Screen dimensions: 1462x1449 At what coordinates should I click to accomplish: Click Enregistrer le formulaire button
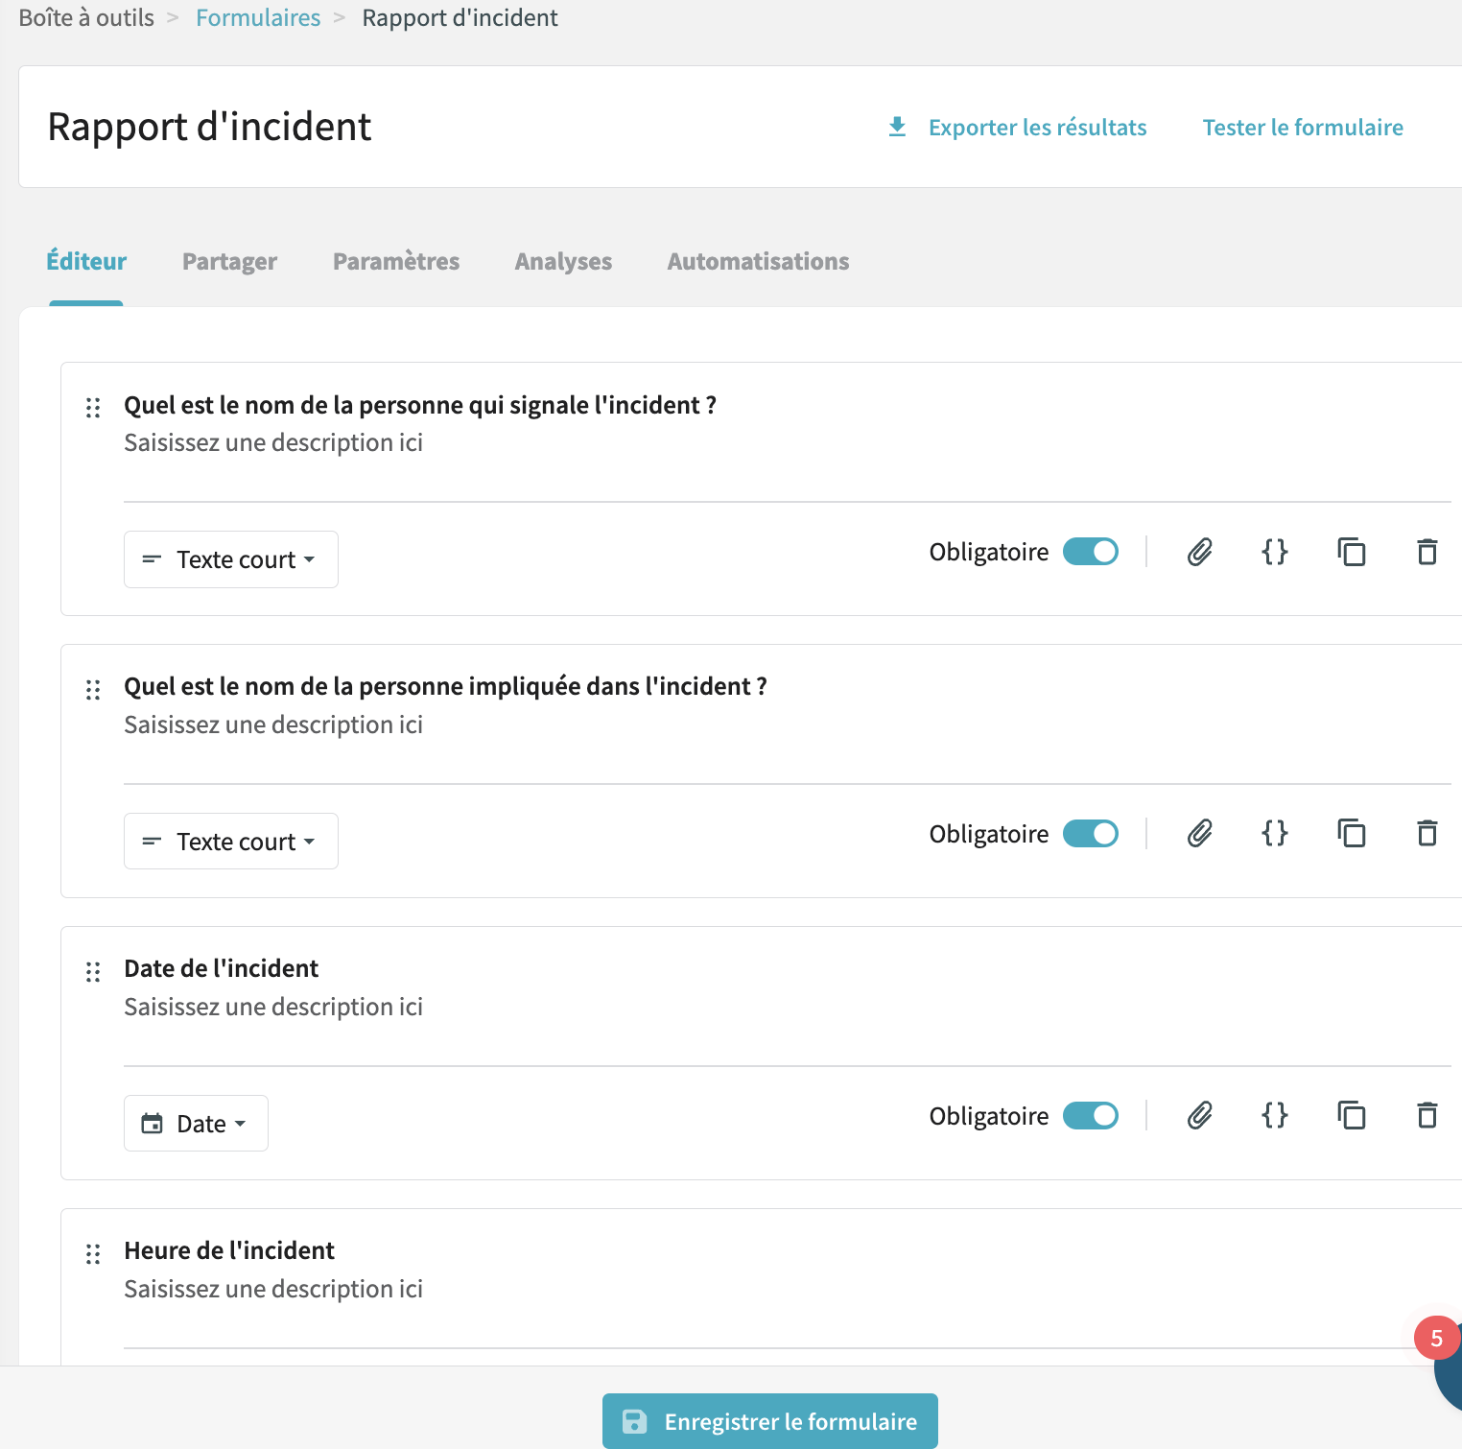(770, 1421)
